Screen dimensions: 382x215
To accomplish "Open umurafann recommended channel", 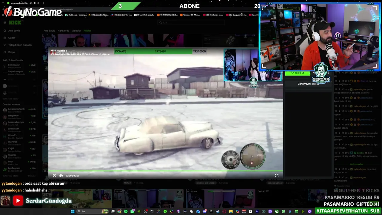I will click(19, 130).
